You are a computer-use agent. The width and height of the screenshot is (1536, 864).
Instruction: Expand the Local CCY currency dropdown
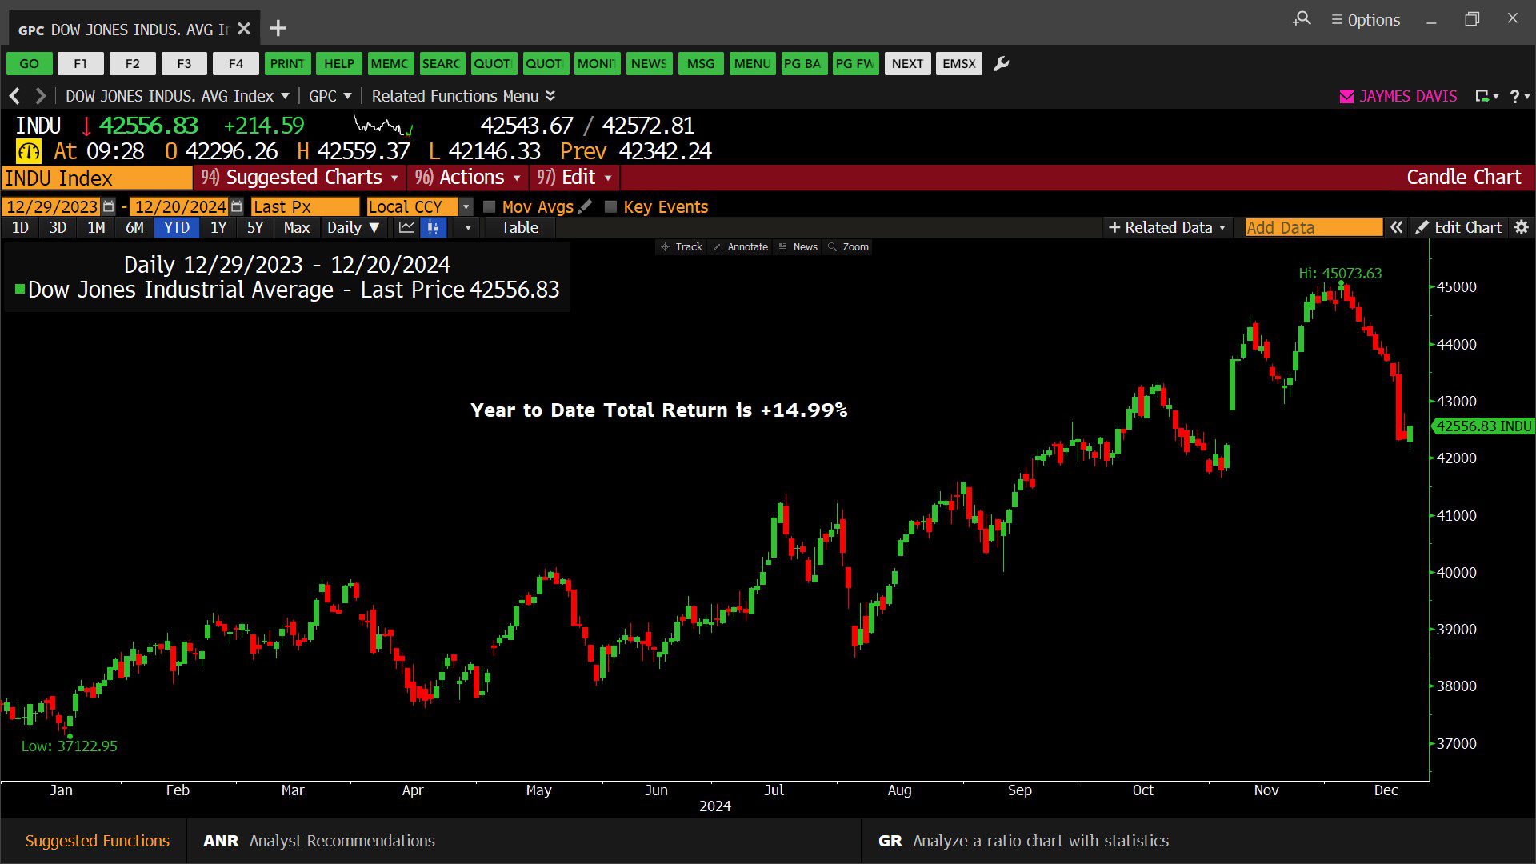pos(466,206)
